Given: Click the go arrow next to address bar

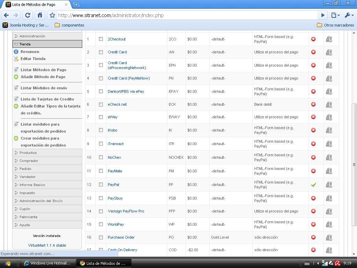Looking at the screenshot, I should [x=322, y=15].
